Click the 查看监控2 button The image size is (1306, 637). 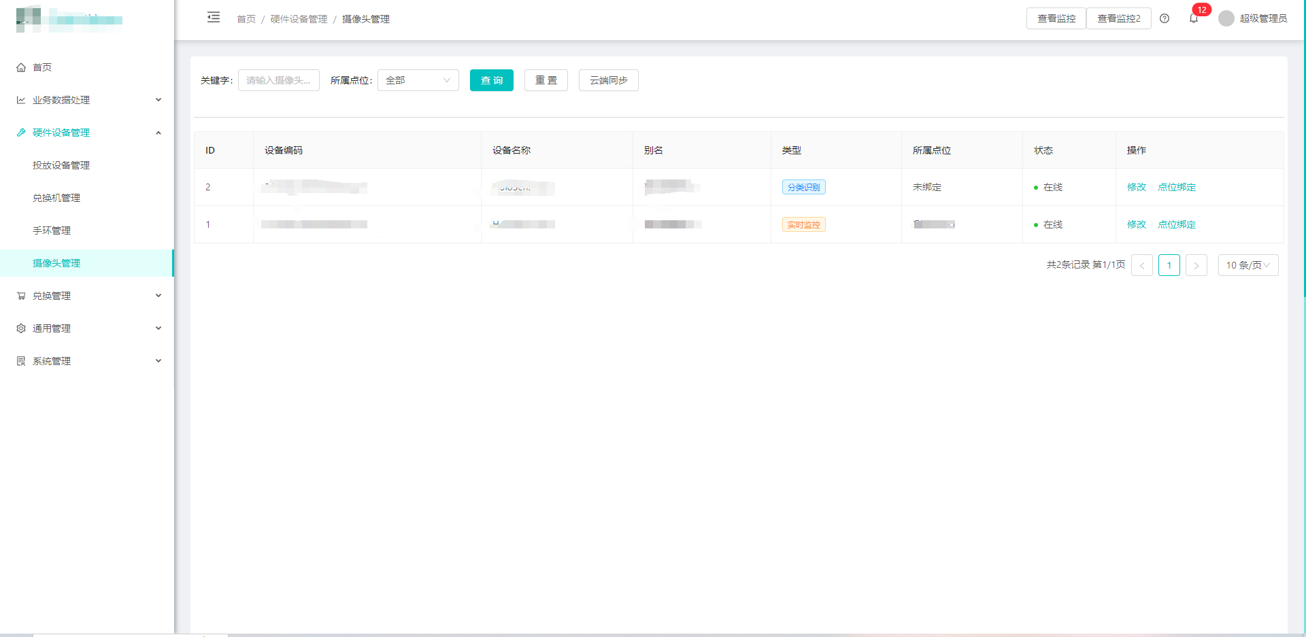click(x=1119, y=18)
